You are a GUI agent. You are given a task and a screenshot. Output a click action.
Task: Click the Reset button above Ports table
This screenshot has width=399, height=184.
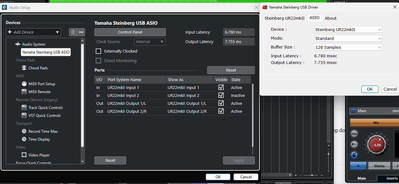231,70
